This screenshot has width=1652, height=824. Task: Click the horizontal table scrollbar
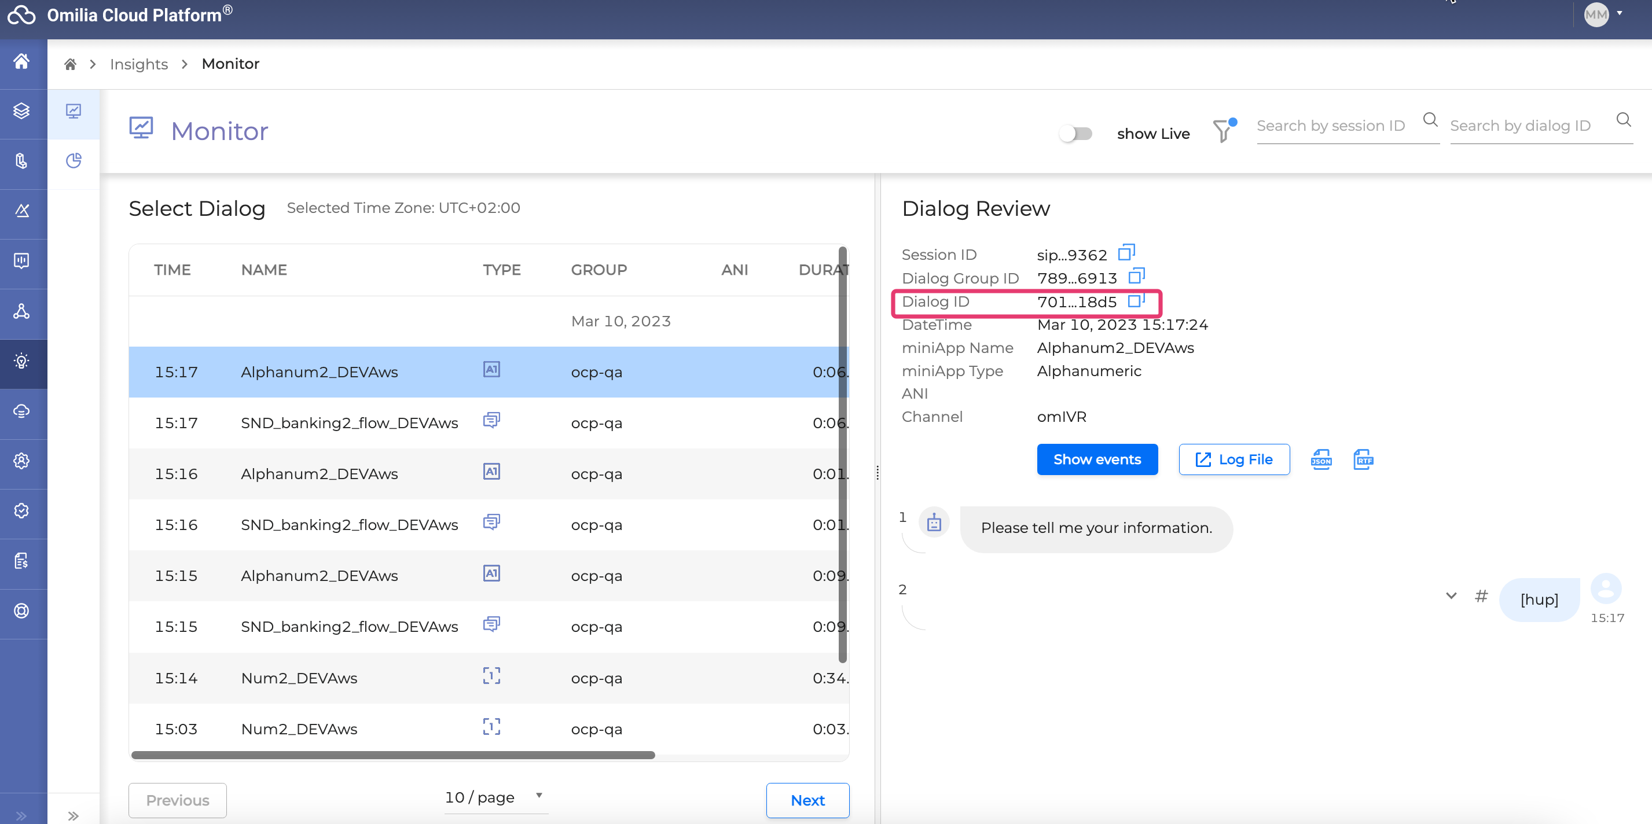coord(392,755)
